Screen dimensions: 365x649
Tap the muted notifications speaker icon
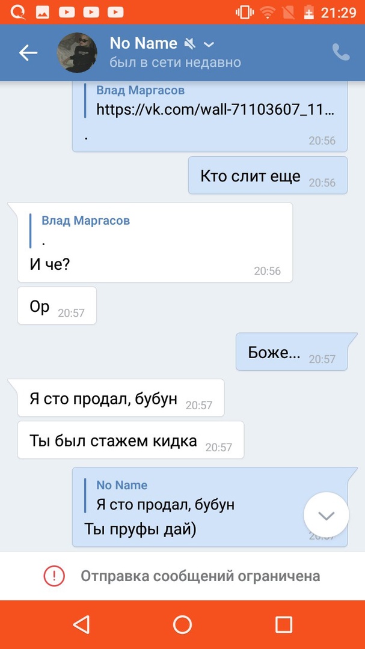[x=191, y=44]
